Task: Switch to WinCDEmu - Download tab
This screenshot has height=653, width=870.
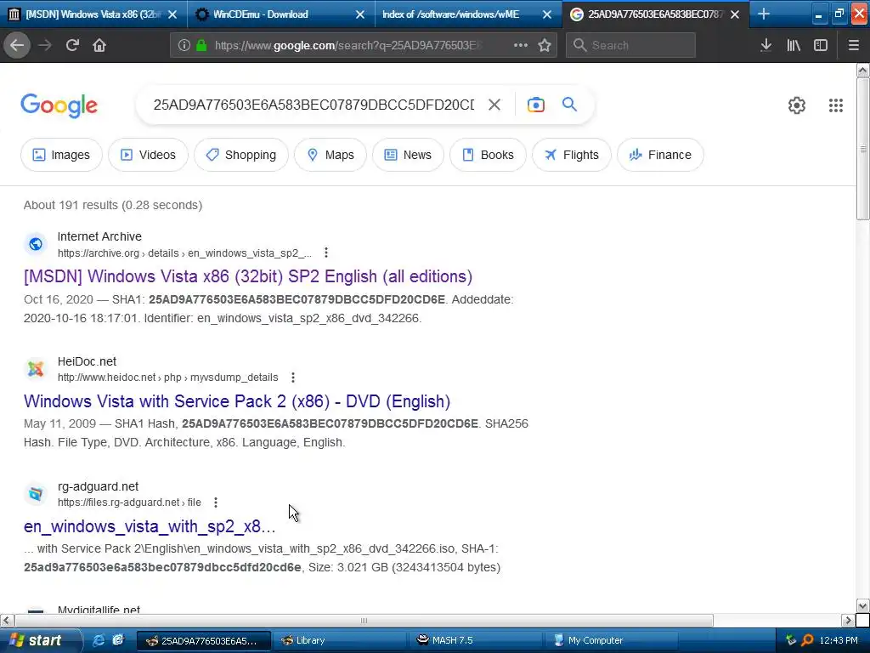Action: pyautogui.click(x=281, y=14)
